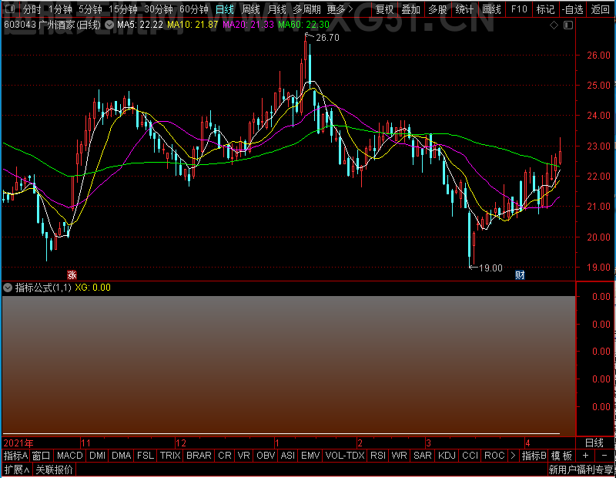
Task: Open the 模板 template menu
Action: click(x=561, y=456)
